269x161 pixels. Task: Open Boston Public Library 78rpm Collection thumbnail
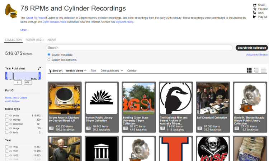click(102, 98)
